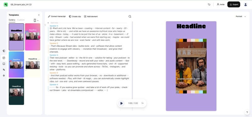This screenshot has height=117, width=252.
Task: Click the green microphone app logo
Action: click(x=6, y=4)
